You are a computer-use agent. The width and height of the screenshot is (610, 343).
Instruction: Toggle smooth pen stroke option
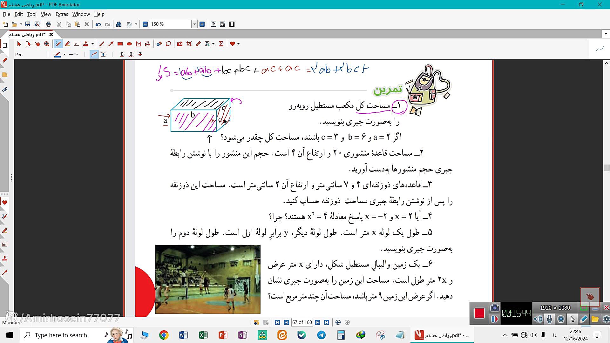(x=94, y=55)
